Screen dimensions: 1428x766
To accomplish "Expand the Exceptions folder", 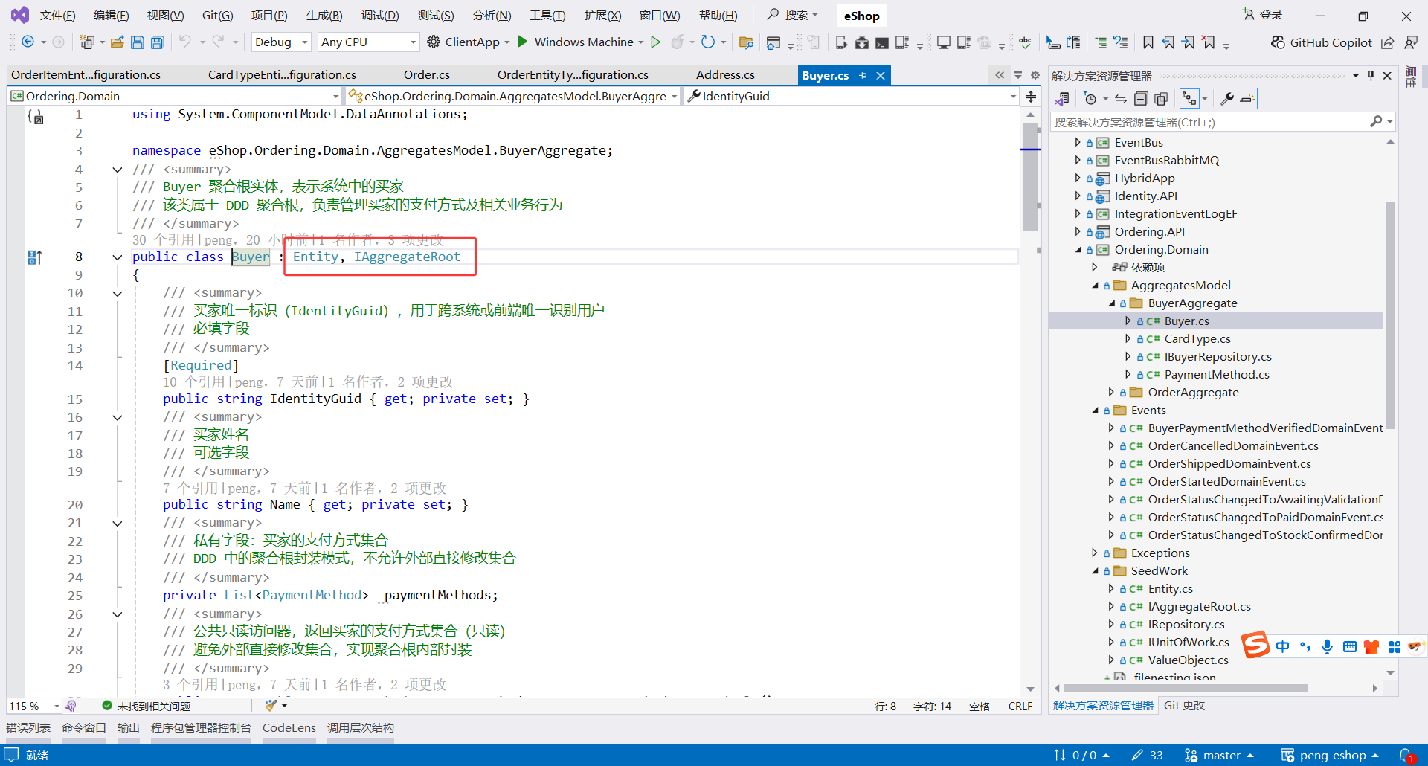I will (x=1094, y=553).
